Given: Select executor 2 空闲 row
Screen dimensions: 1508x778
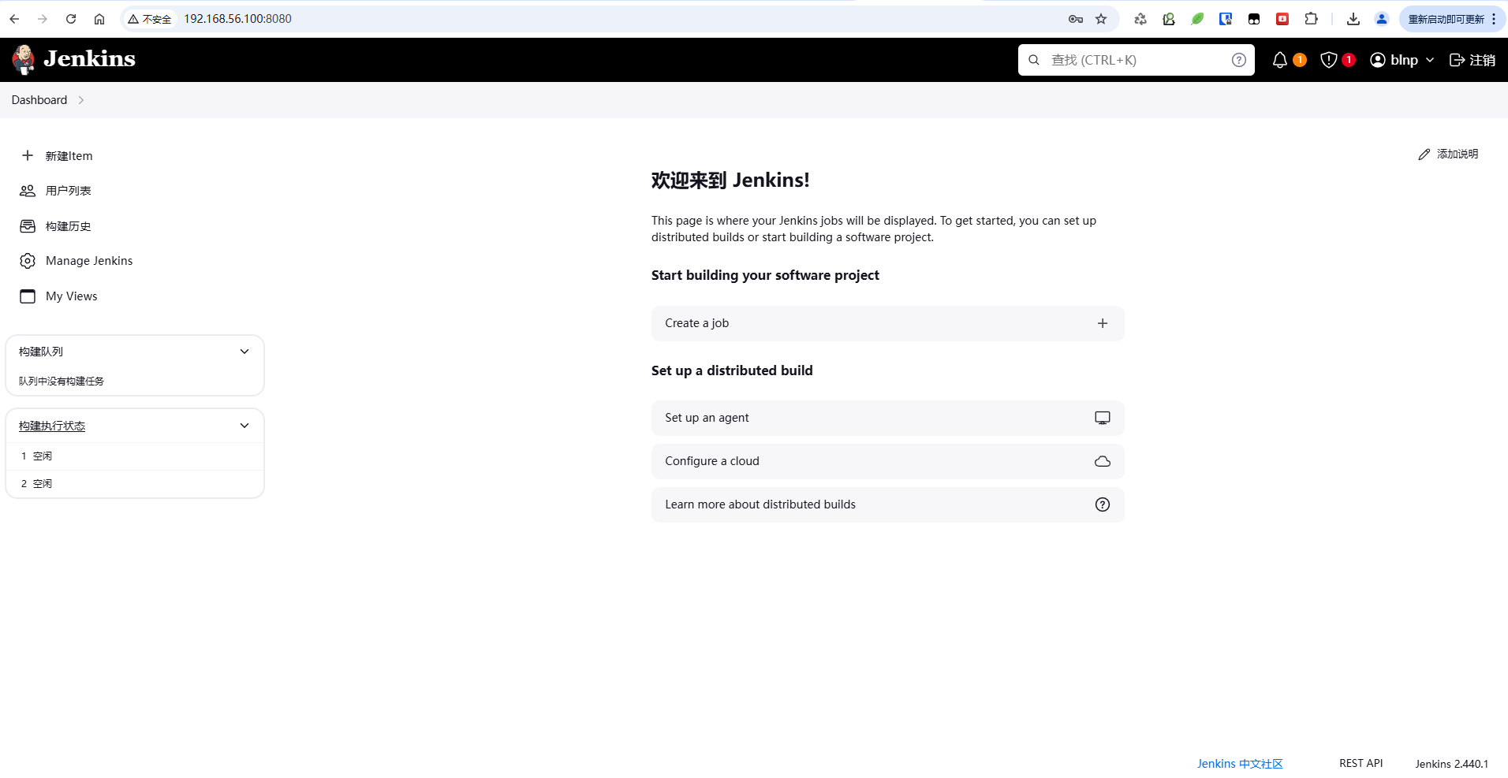Looking at the screenshot, I should point(135,484).
